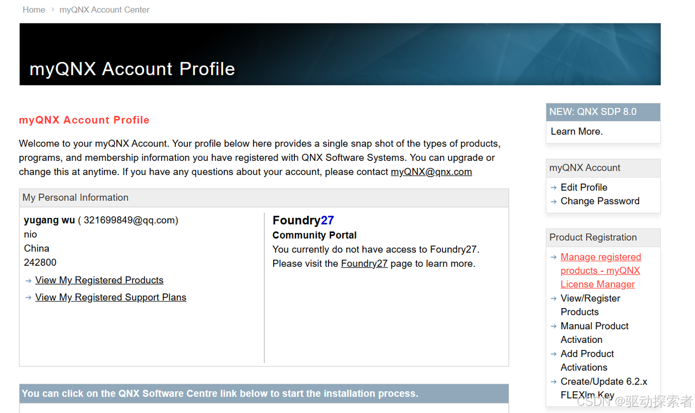The width and height of the screenshot is (695, 413).
Task: Click arrow icon beside View/Register Products
Action: 553,298
